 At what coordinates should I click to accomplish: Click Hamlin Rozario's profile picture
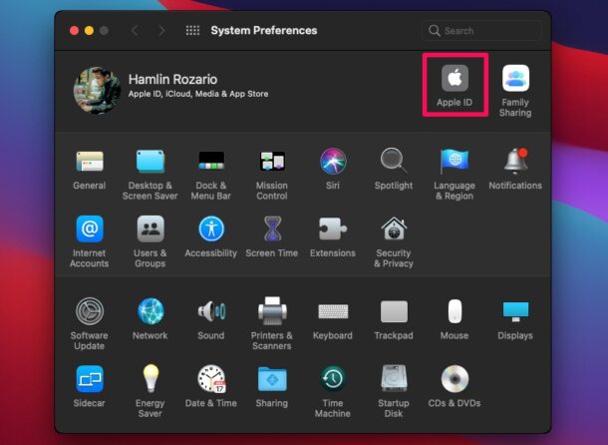(97, 91)
